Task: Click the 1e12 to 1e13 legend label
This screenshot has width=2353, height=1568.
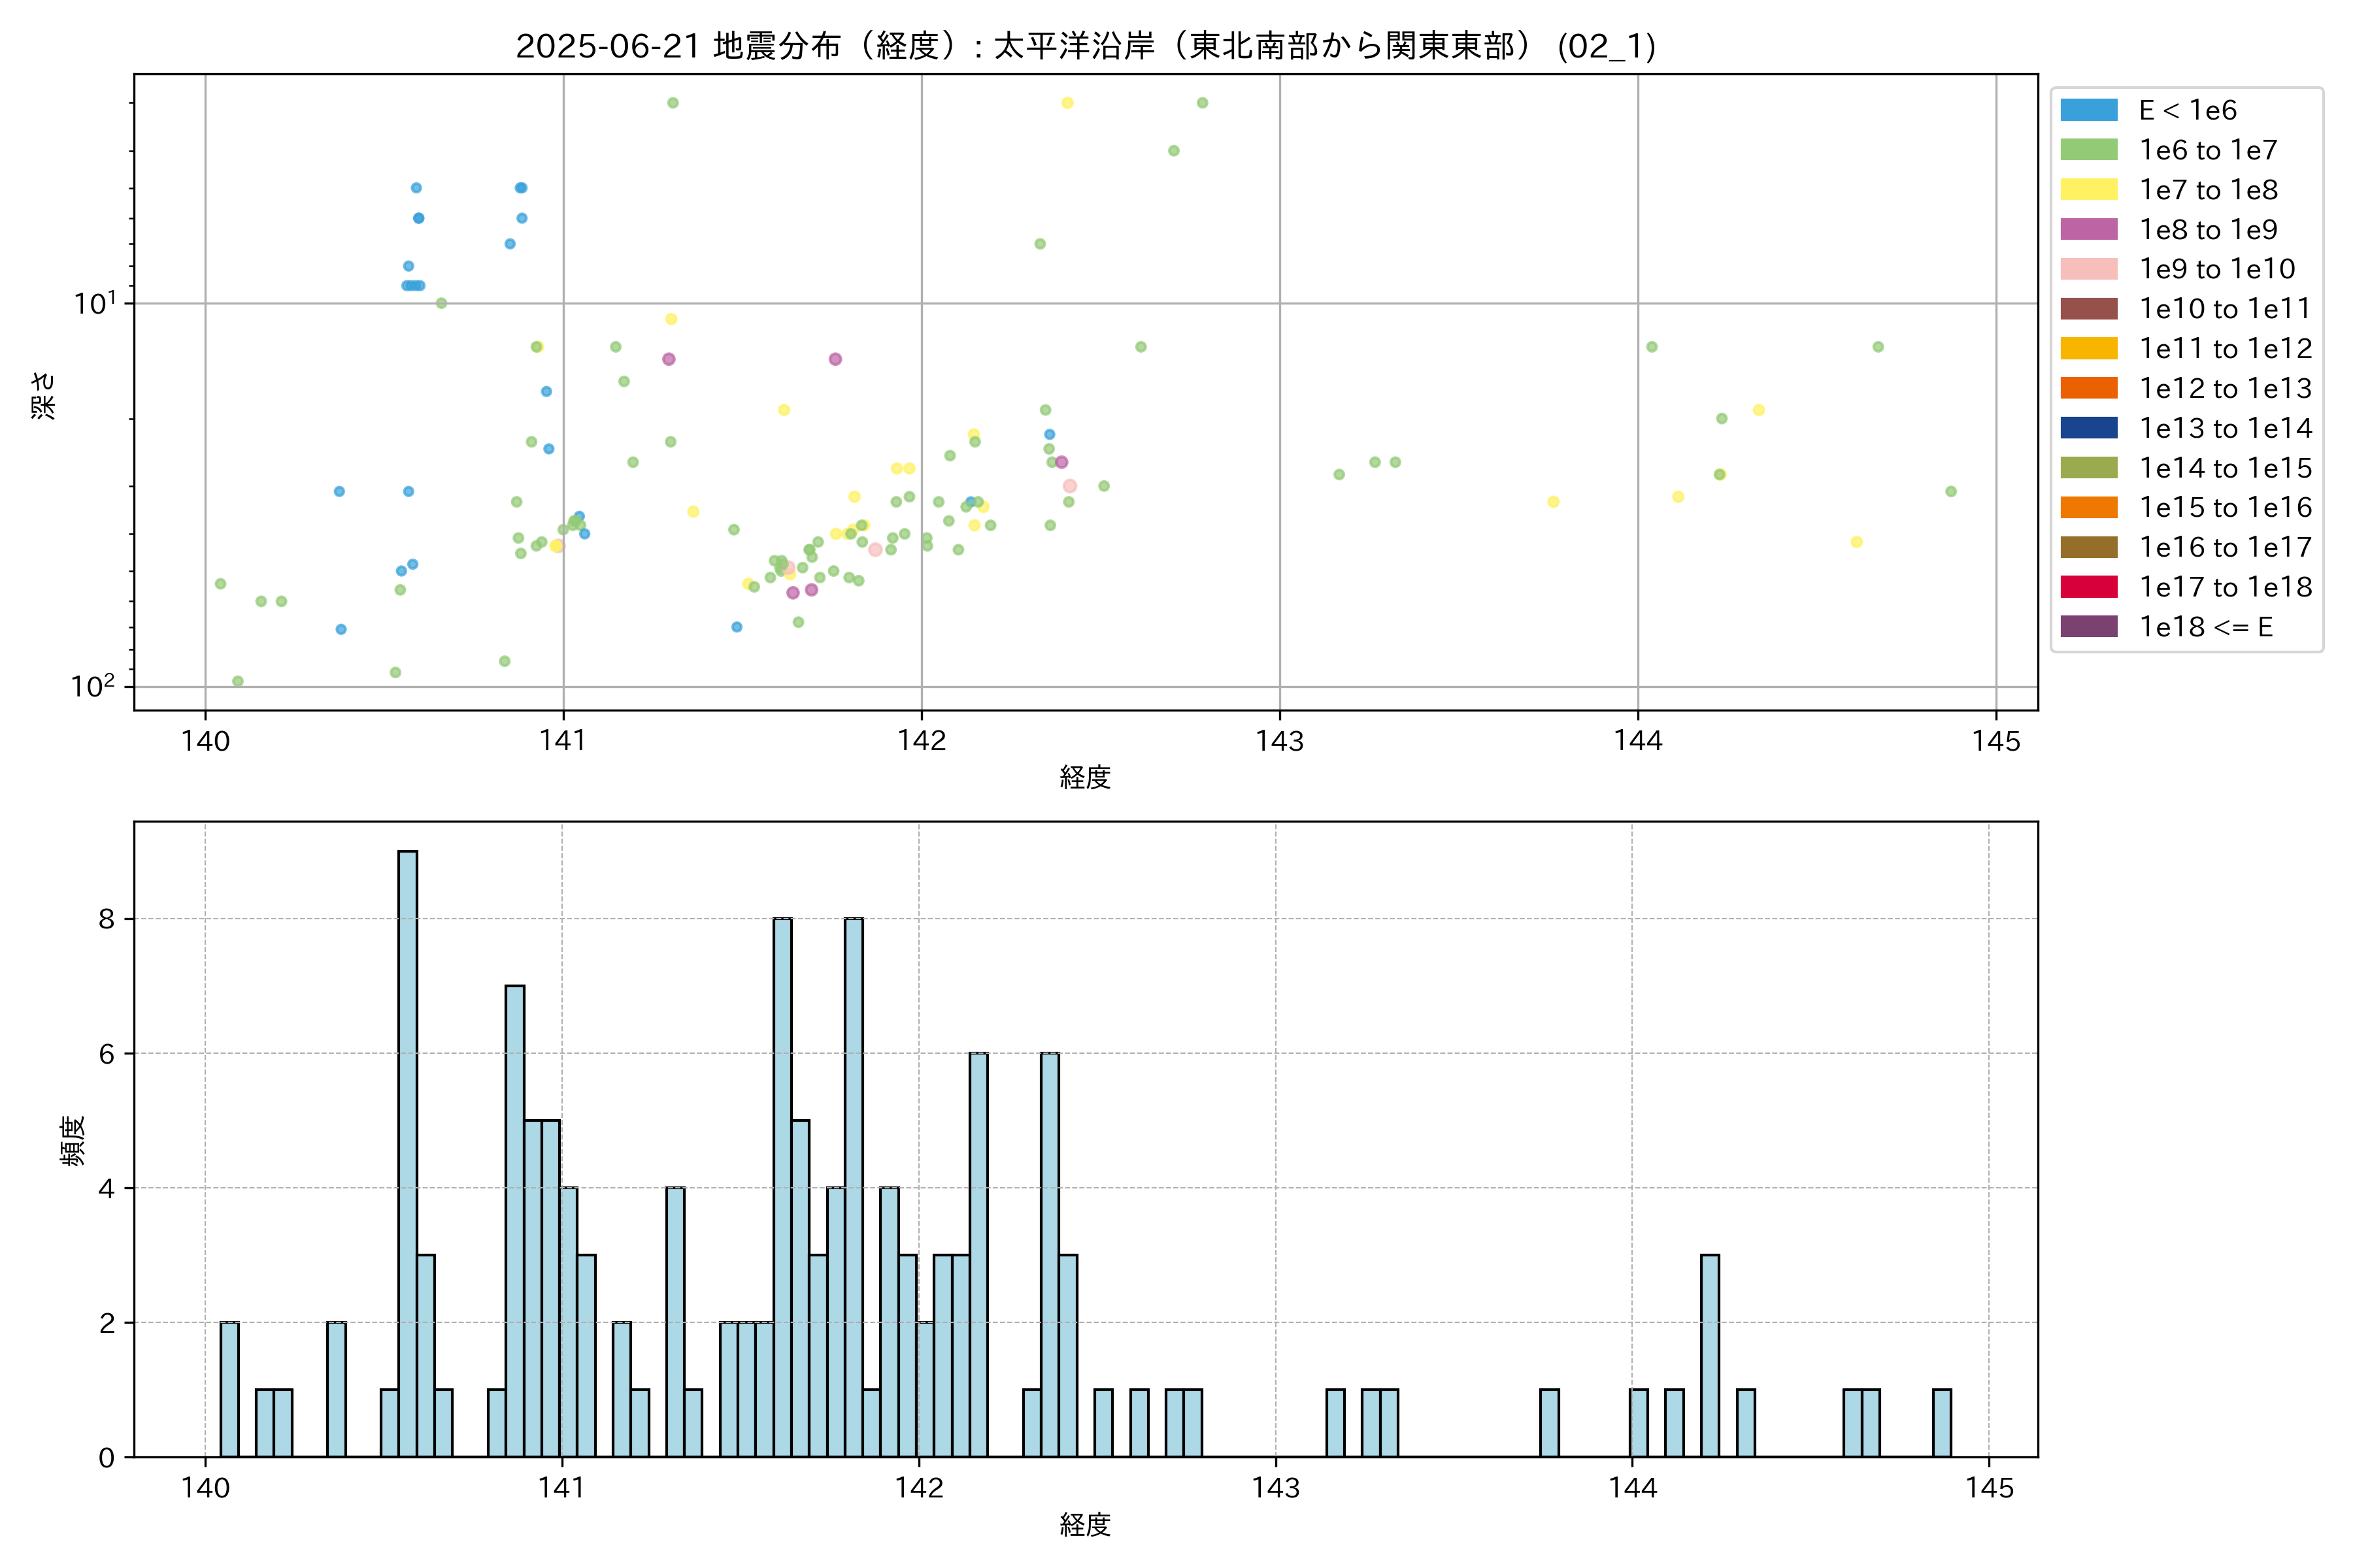Action: pyautogui.click(x=2225, y=388)
